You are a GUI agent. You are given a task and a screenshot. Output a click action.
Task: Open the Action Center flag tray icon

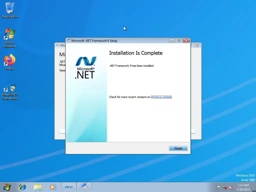218,187
